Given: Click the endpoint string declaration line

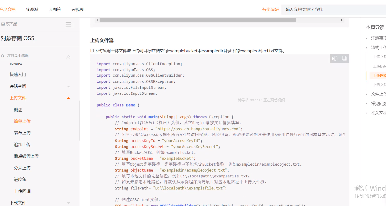Looking at the screenshot, I should 179,129.
